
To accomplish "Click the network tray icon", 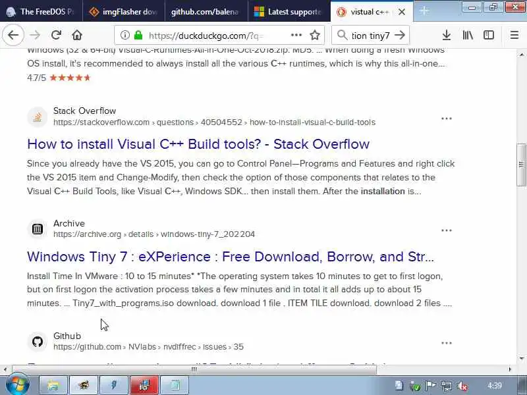I will click(x=447, y=386).
